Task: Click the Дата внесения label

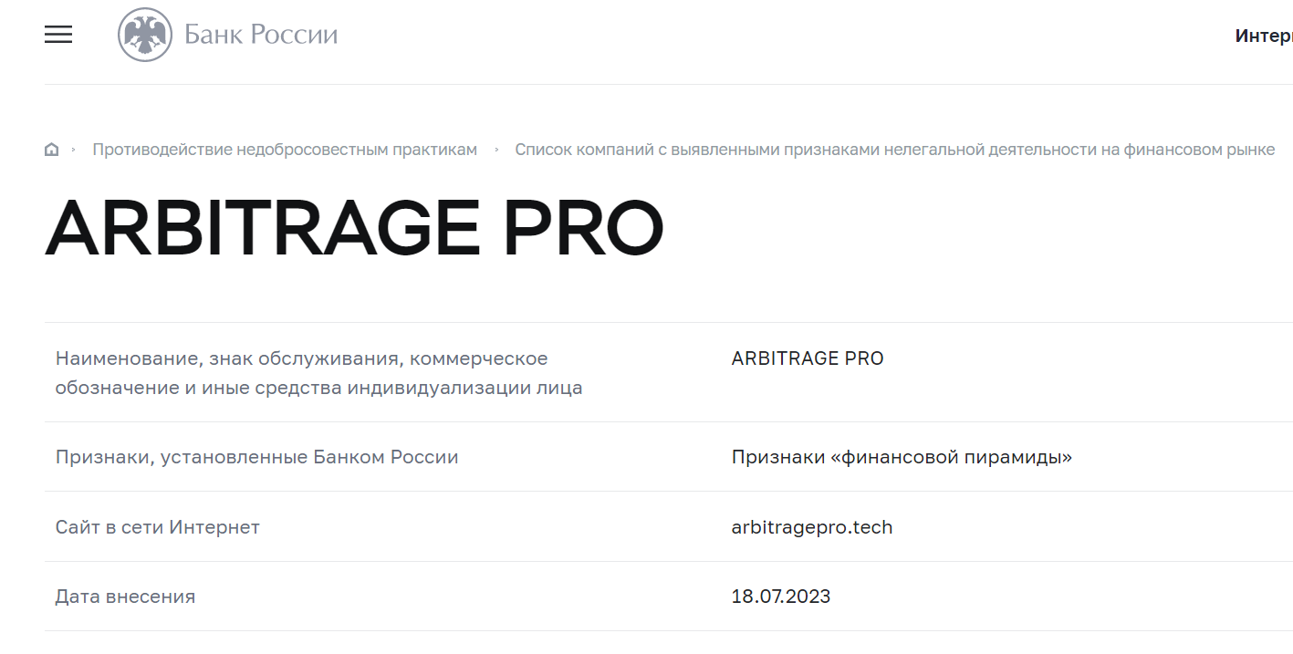Action: pos(125,597)
